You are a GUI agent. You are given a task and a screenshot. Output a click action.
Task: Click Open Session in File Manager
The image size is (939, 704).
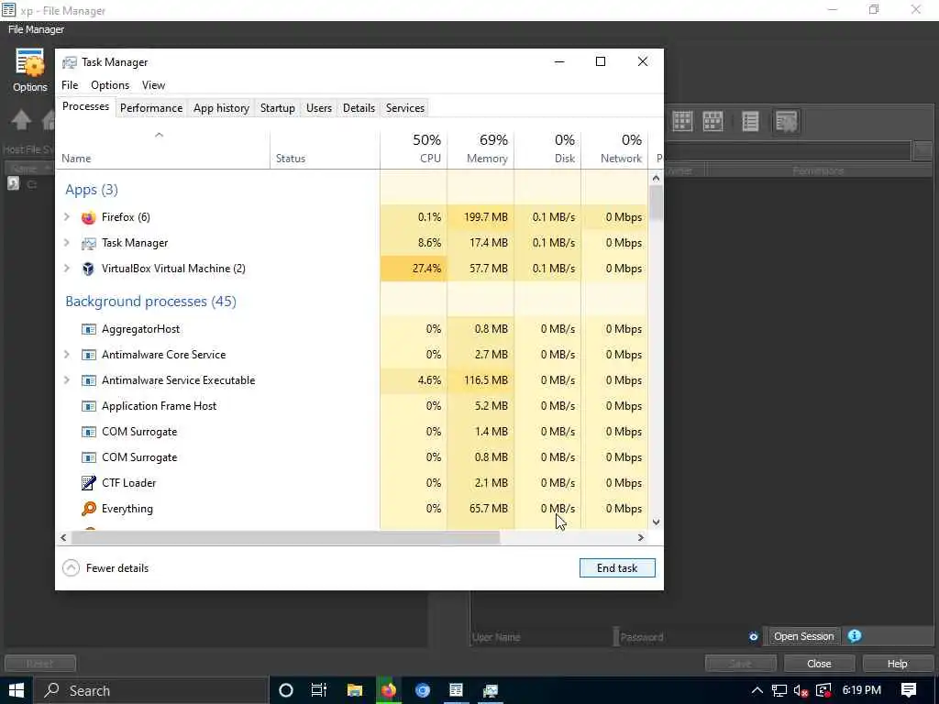[x=803, y=636]
